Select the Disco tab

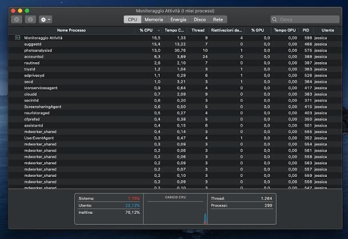point(200,19)
